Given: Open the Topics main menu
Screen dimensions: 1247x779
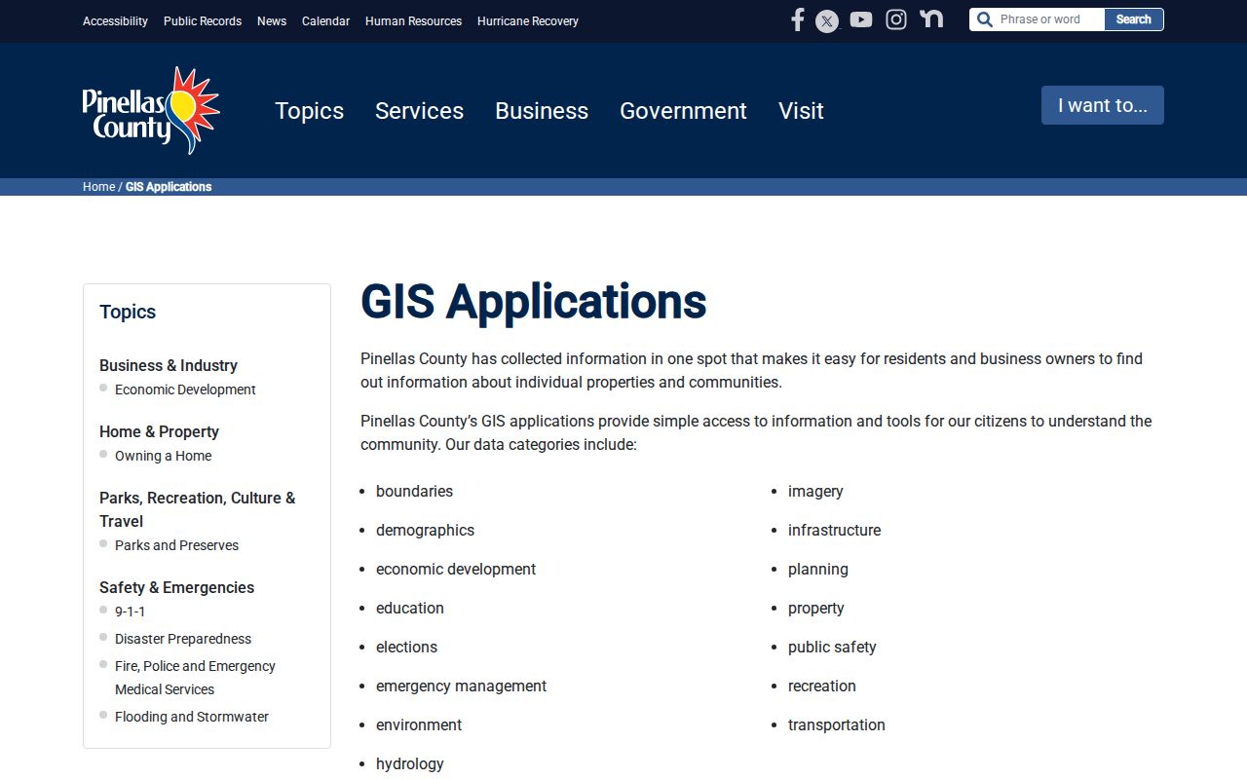Looking at the screenshot, I should tap(309, 111).
